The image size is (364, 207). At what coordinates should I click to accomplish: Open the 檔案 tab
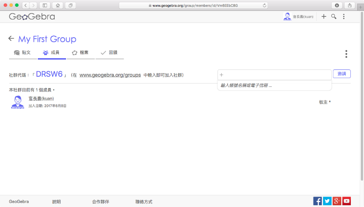(x=81, y=53)
